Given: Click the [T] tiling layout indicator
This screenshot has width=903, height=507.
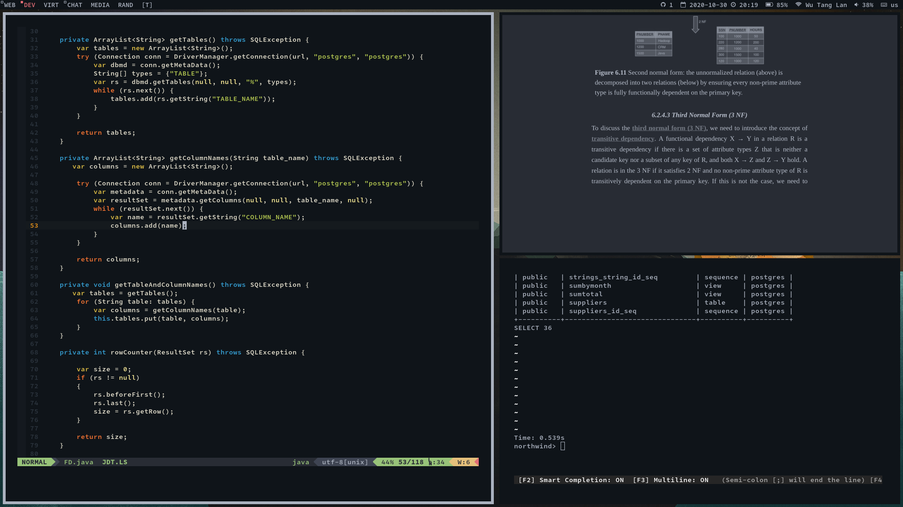Looking at the screenshot, I should pyautogui.click(x=147, y=5).
